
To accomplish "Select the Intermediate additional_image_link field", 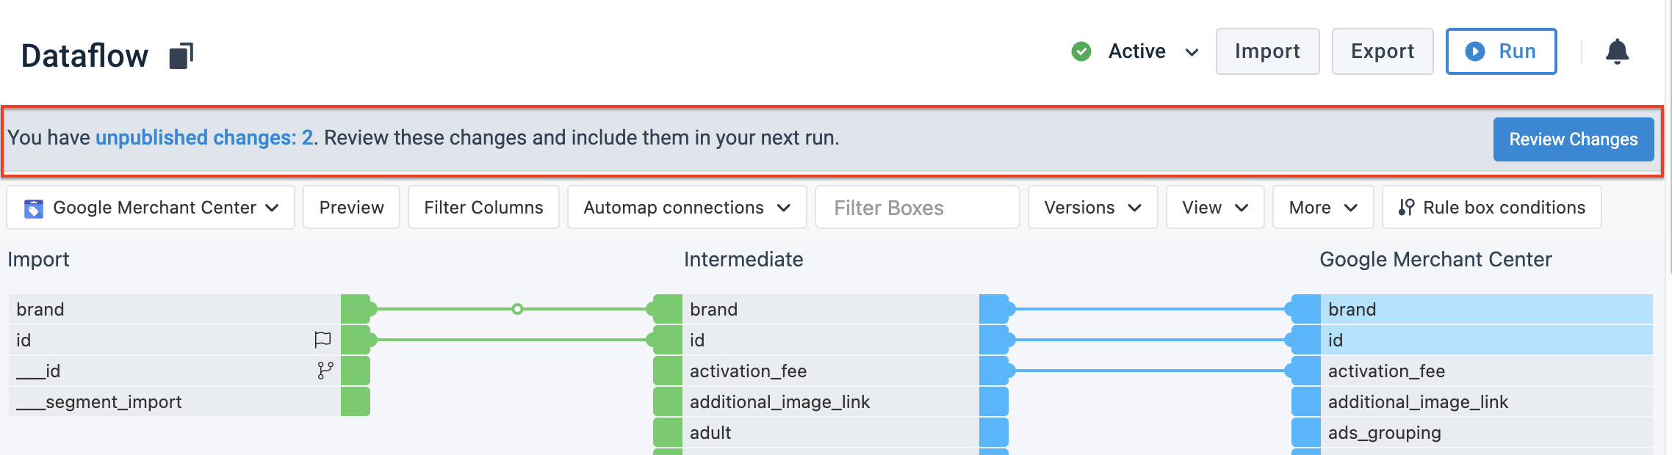I will tap(830, 401).
